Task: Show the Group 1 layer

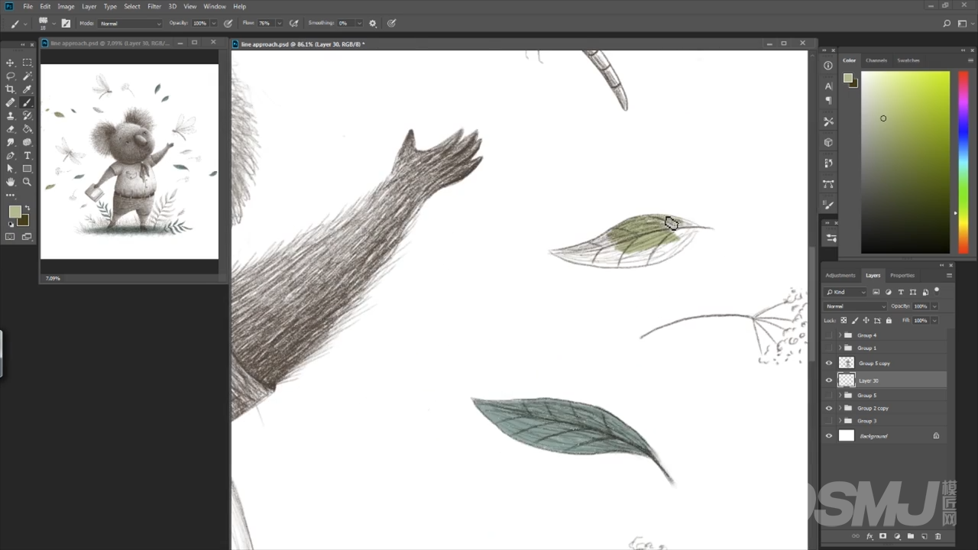Action: (829, 348)
